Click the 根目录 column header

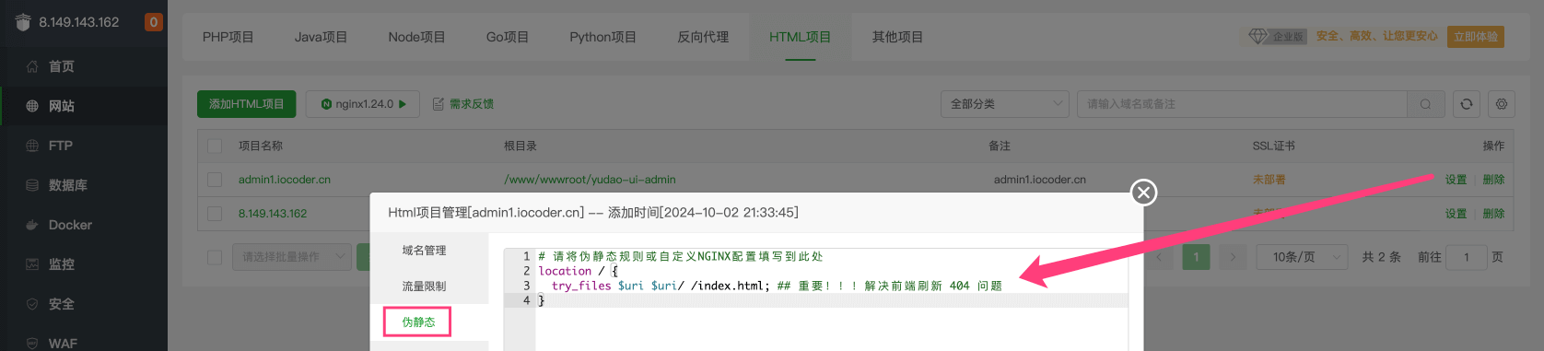click(x=521, y=146)
